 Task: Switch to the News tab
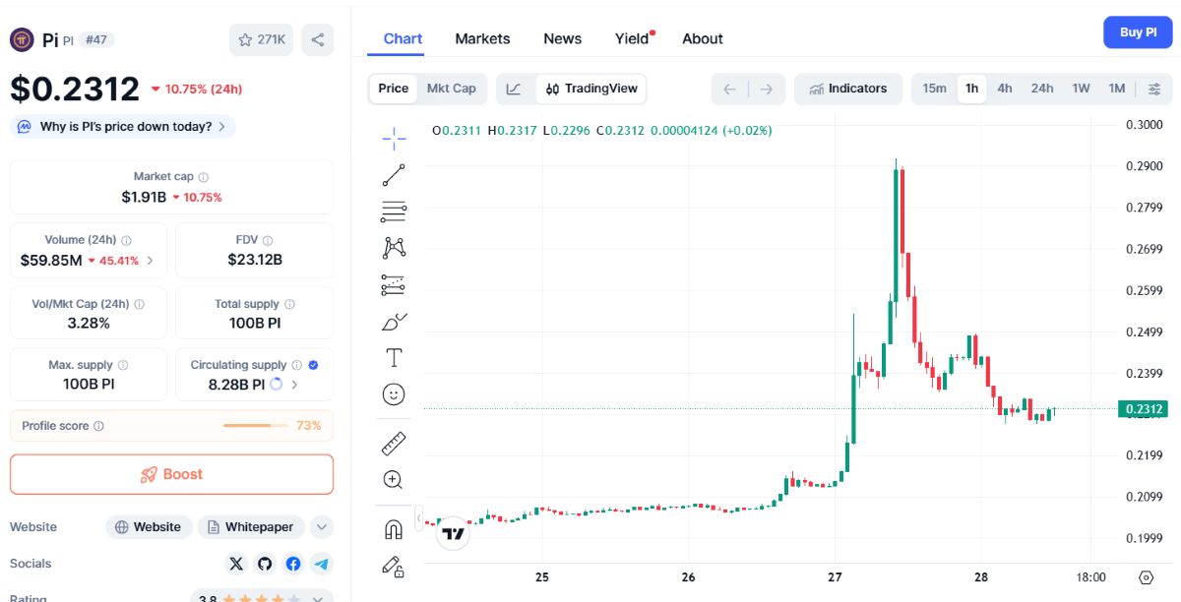(x=562, y=38)
